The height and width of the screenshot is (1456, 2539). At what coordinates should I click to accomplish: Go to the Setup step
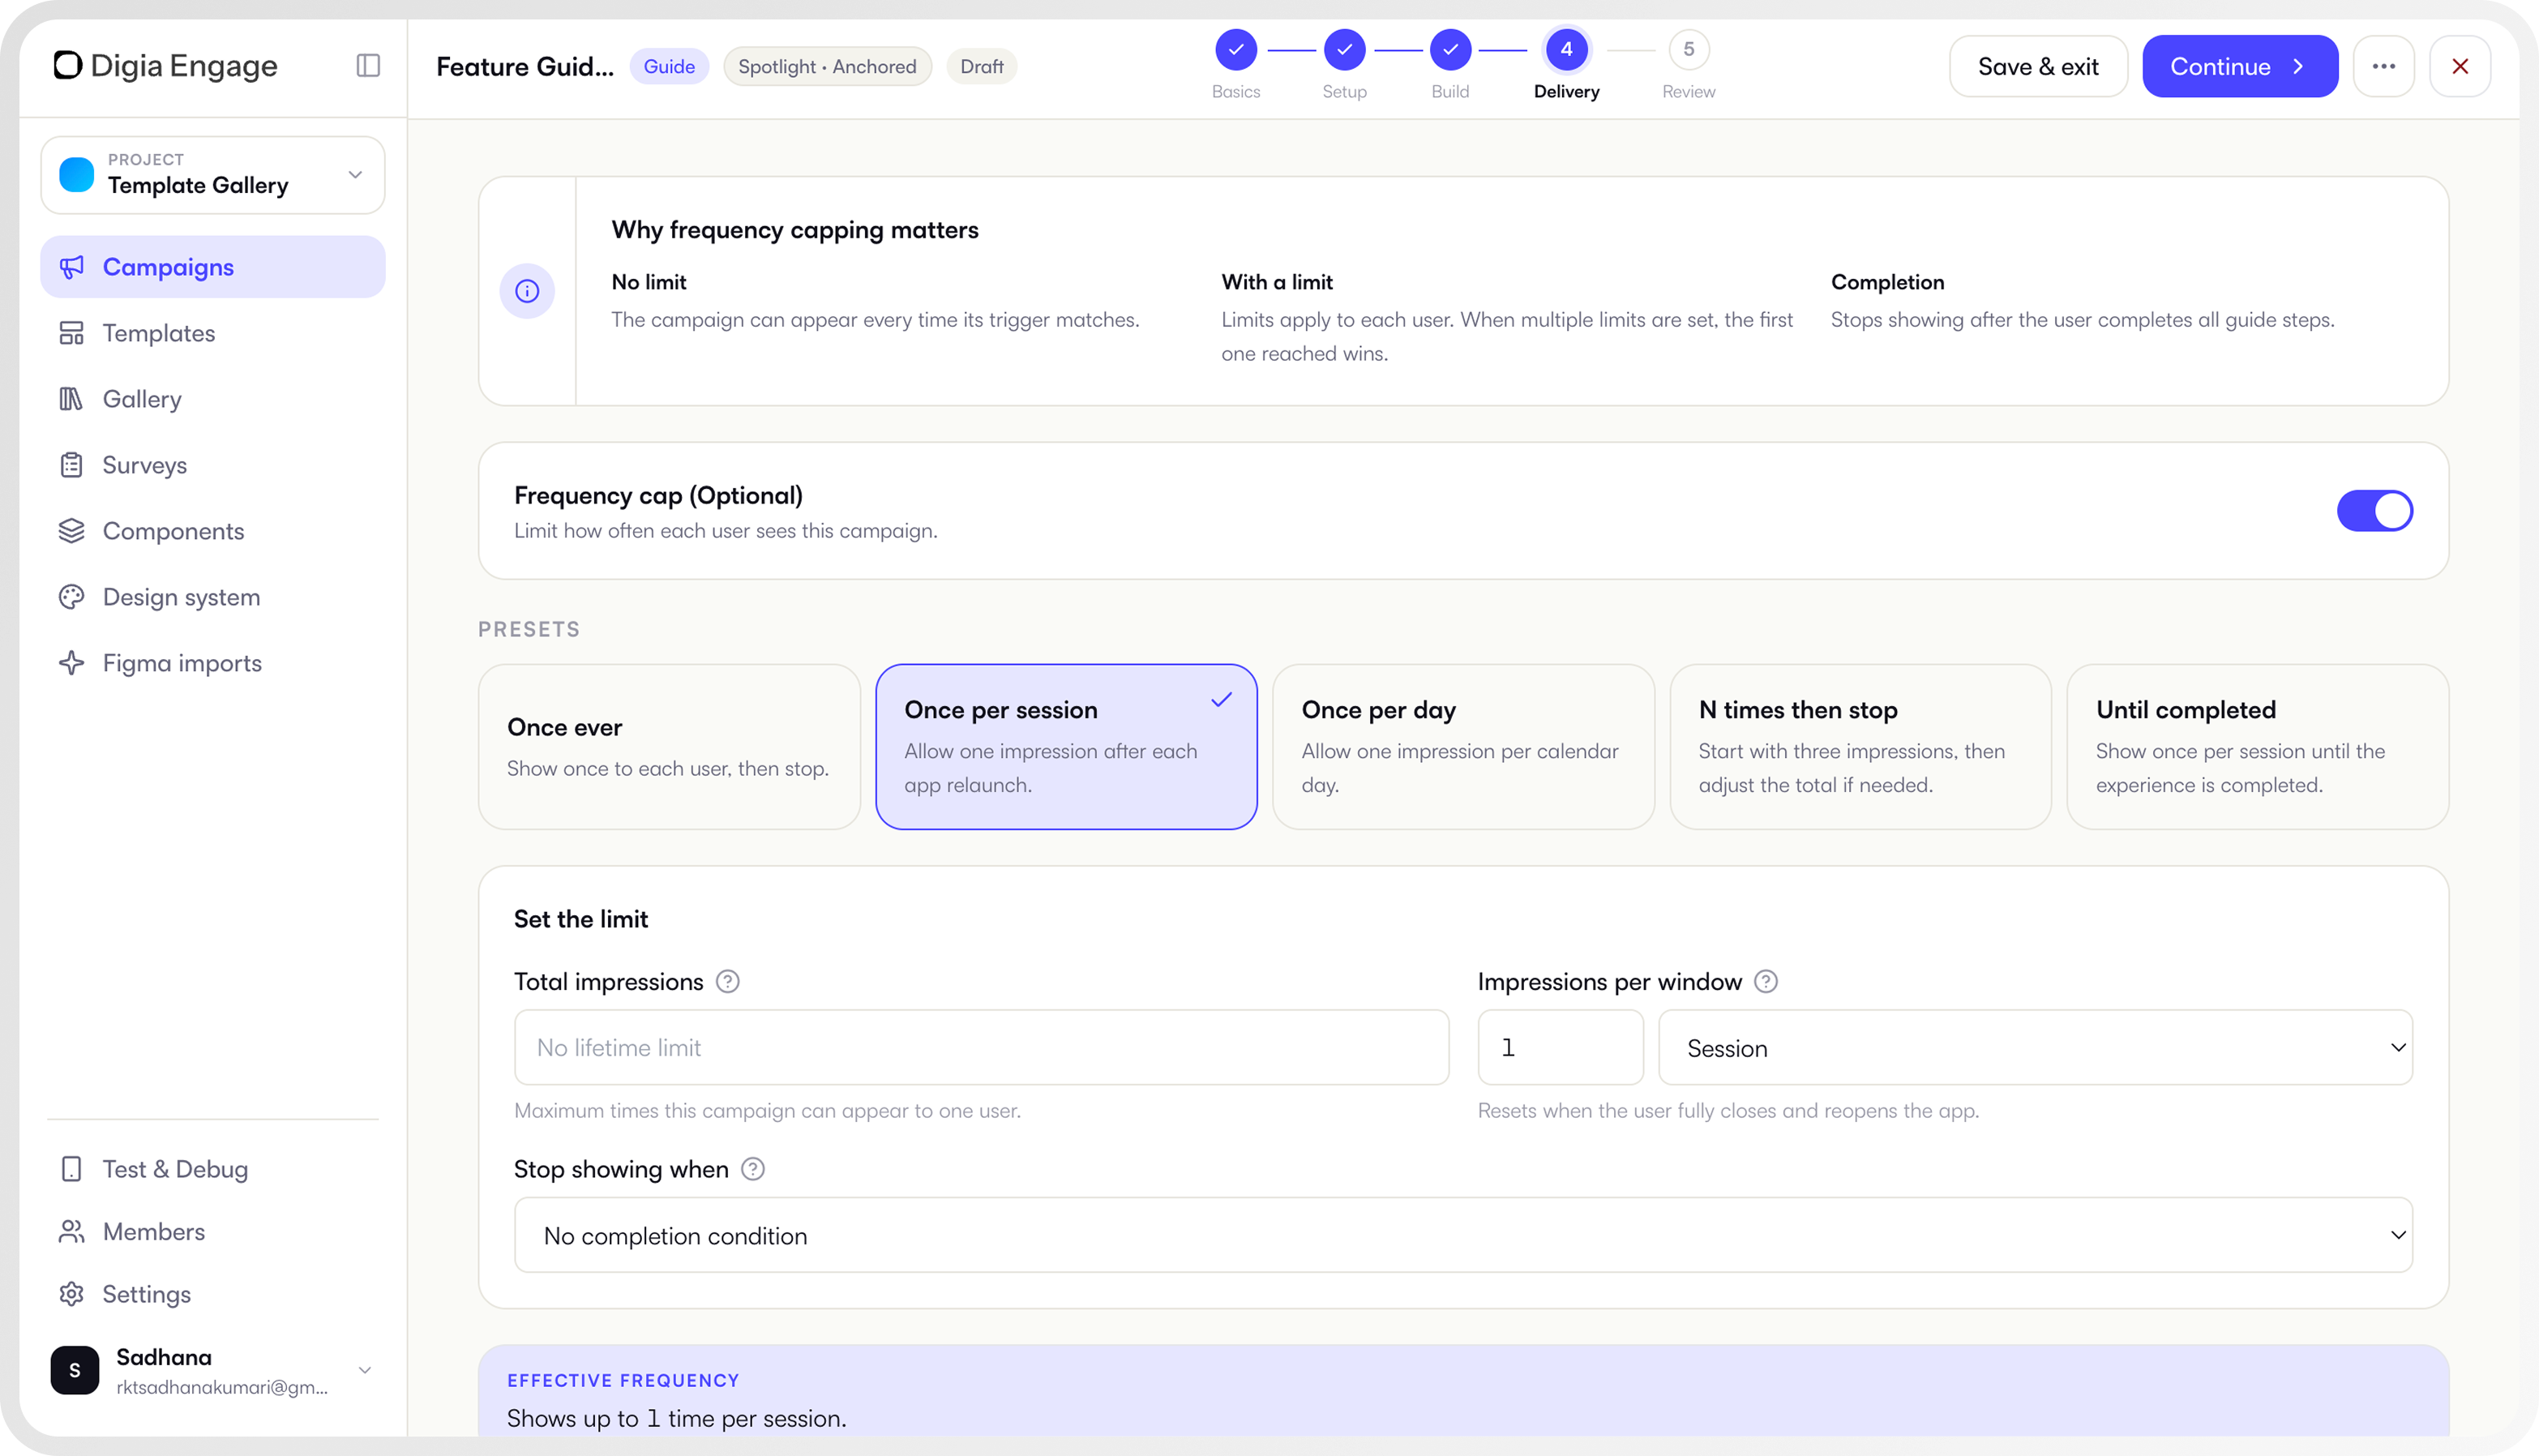tap(1344, 64)
